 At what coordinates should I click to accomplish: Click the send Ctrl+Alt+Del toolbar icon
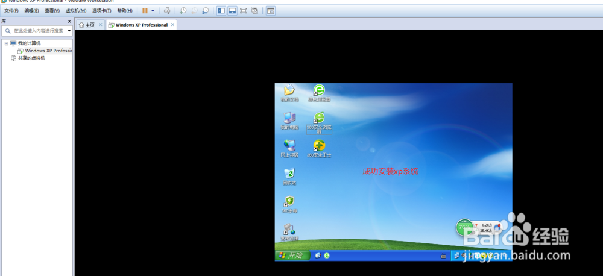[167, 11]
